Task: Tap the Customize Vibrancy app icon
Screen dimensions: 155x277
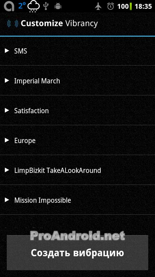Action: click(13, 23)
